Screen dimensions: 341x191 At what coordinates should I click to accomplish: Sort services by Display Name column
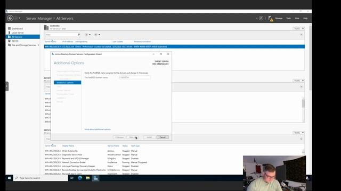coord(68,146)
